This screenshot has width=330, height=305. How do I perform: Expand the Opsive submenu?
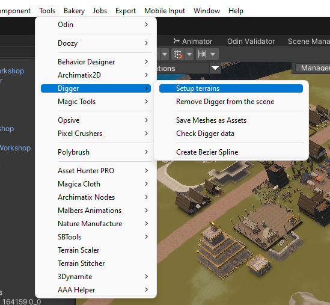[96, 120]
